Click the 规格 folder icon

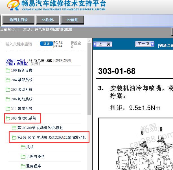point(23,147)
